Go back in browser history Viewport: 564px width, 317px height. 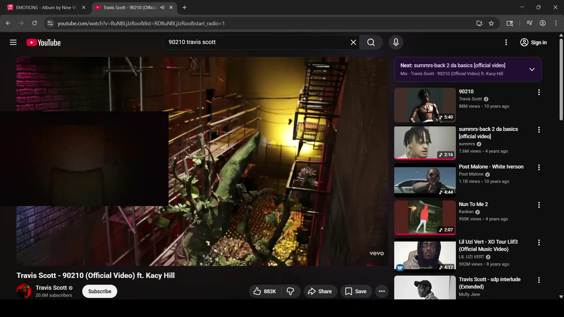(x=8, y=23)
